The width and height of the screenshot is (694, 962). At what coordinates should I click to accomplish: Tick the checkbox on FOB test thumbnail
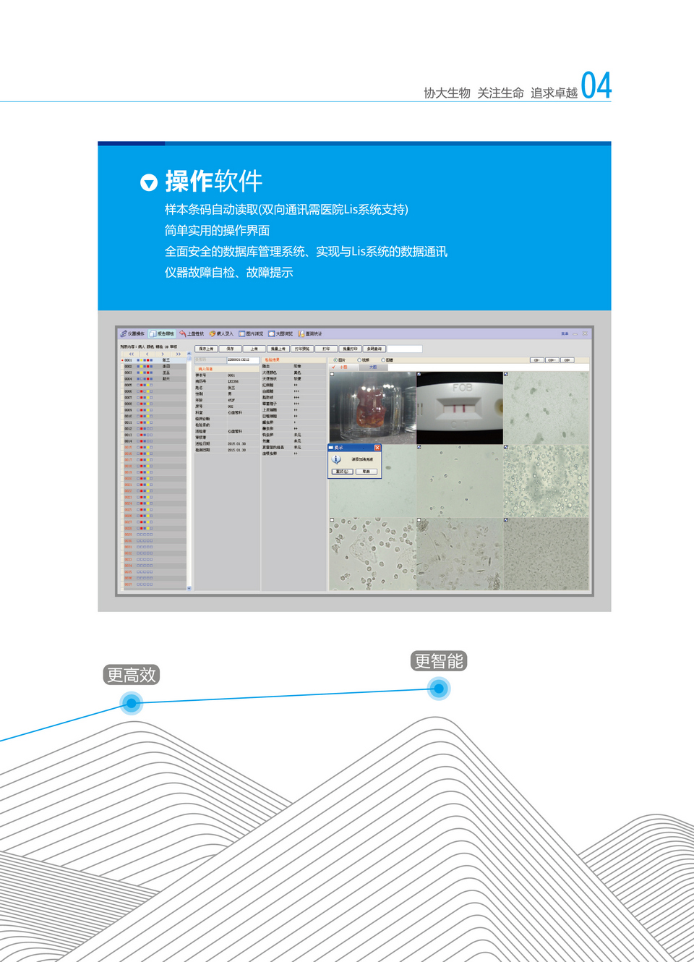(419, 375)
